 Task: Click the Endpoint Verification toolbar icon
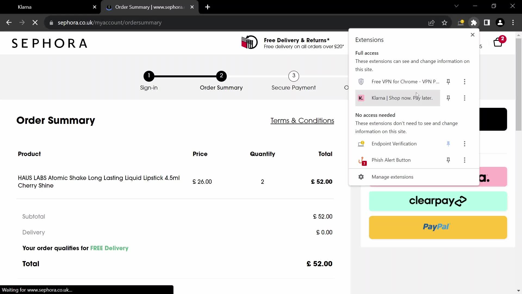point(461,23)
